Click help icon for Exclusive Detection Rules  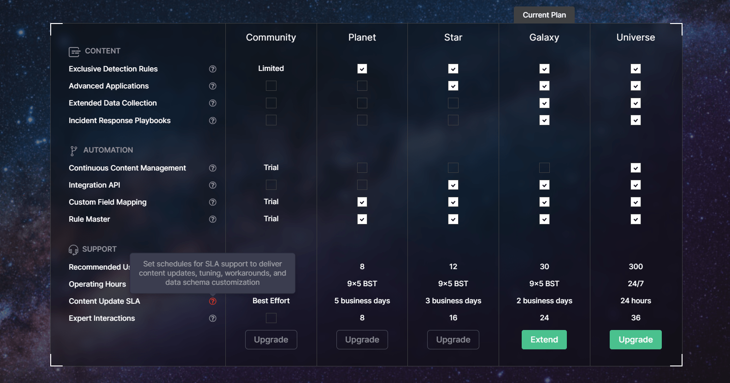(x=212, y=69)
